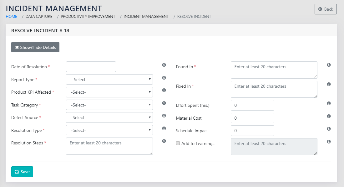Click info icon next to Found In
344x187 pixels.
[x=329, y=65]
